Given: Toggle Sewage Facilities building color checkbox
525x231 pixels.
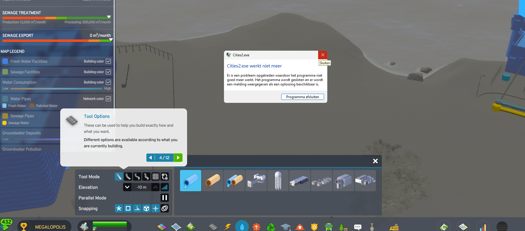Looking at the screenshot, I should tap(108, 72).
